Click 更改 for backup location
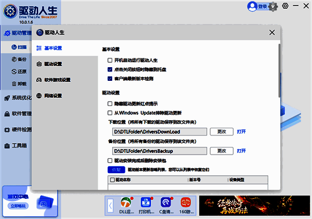 [222, 151]
